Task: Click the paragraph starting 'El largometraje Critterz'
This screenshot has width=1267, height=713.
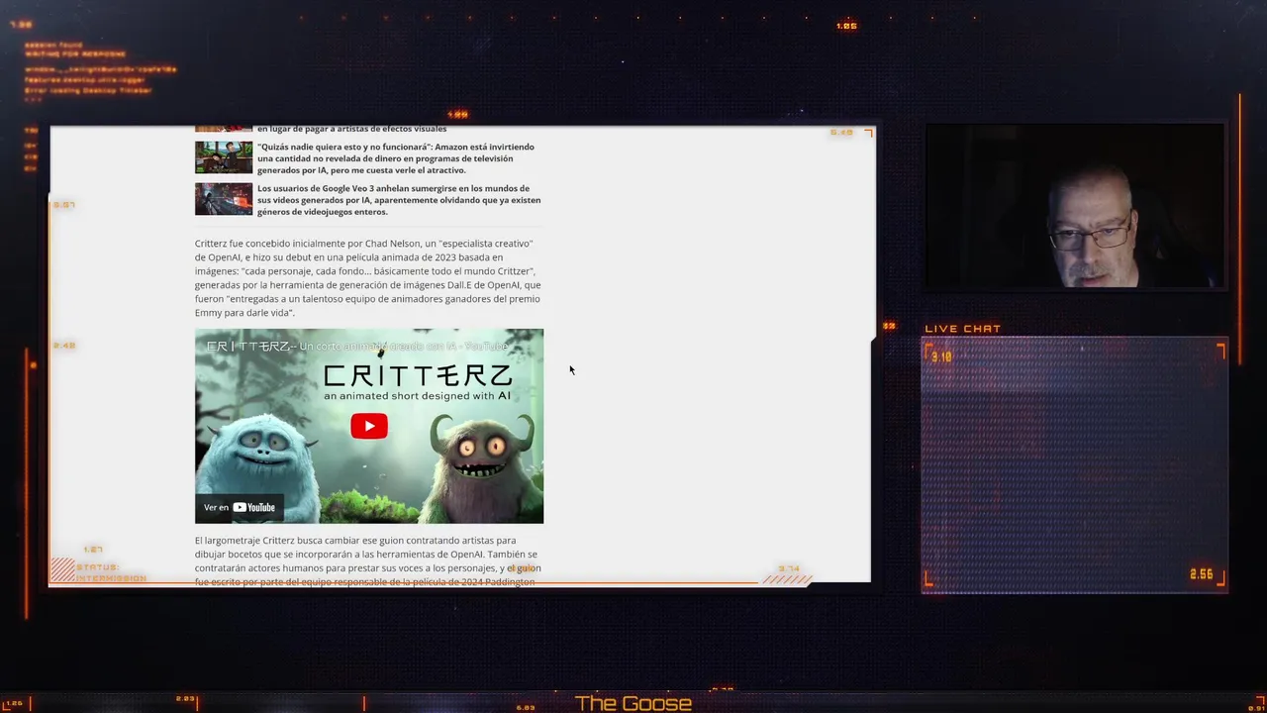Action: [x=368, y=560]
